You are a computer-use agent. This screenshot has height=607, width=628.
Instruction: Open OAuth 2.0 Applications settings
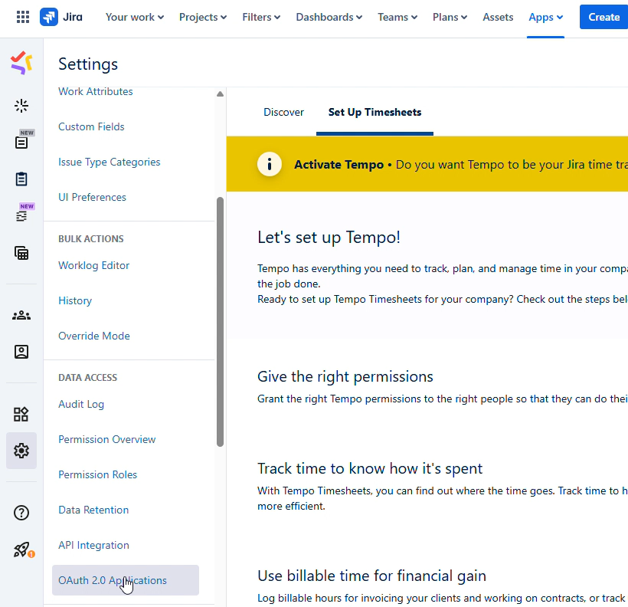126,580
